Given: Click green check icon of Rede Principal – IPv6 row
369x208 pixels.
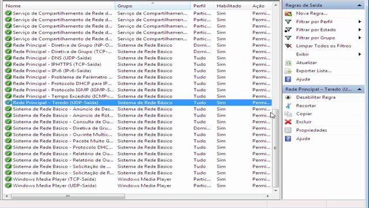Looking at the screenshot, I should pos(8,70).
